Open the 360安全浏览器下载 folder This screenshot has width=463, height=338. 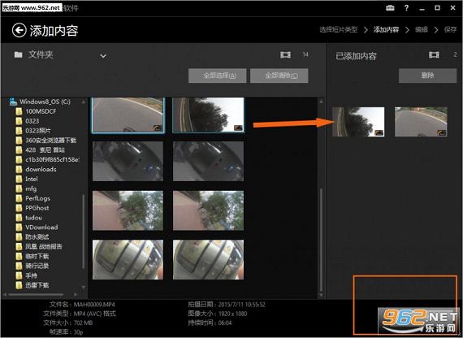point(51,141)
